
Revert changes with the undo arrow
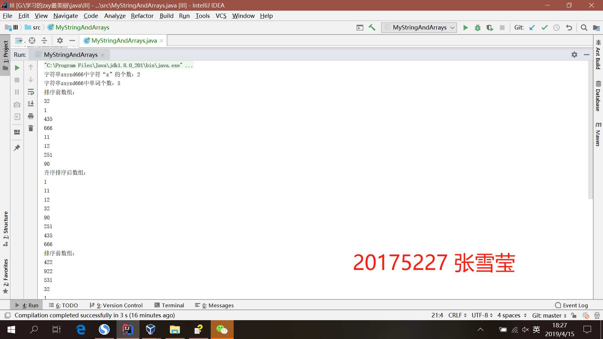569,28
